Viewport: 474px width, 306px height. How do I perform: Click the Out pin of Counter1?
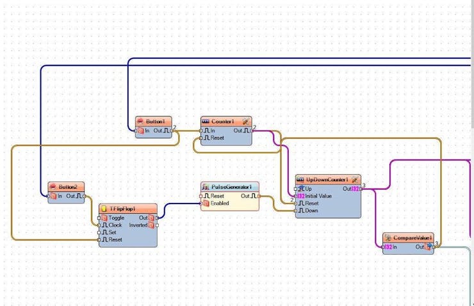point(252,131)
